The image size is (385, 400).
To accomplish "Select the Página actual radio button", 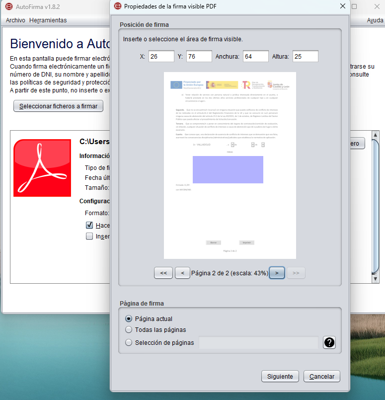I will click(x=129, y=319).
